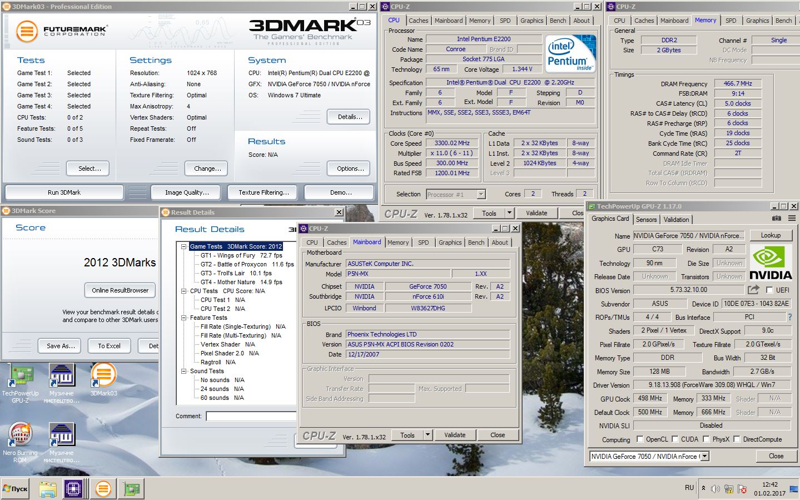The height and width of the screenshot is (500, 800).
Task: Open GPU selection dropdown in GPU-Z
Action: 705,457
